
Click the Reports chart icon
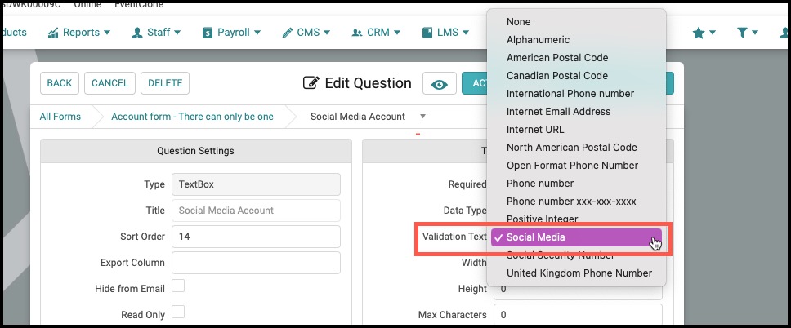[x=53, y=33]
